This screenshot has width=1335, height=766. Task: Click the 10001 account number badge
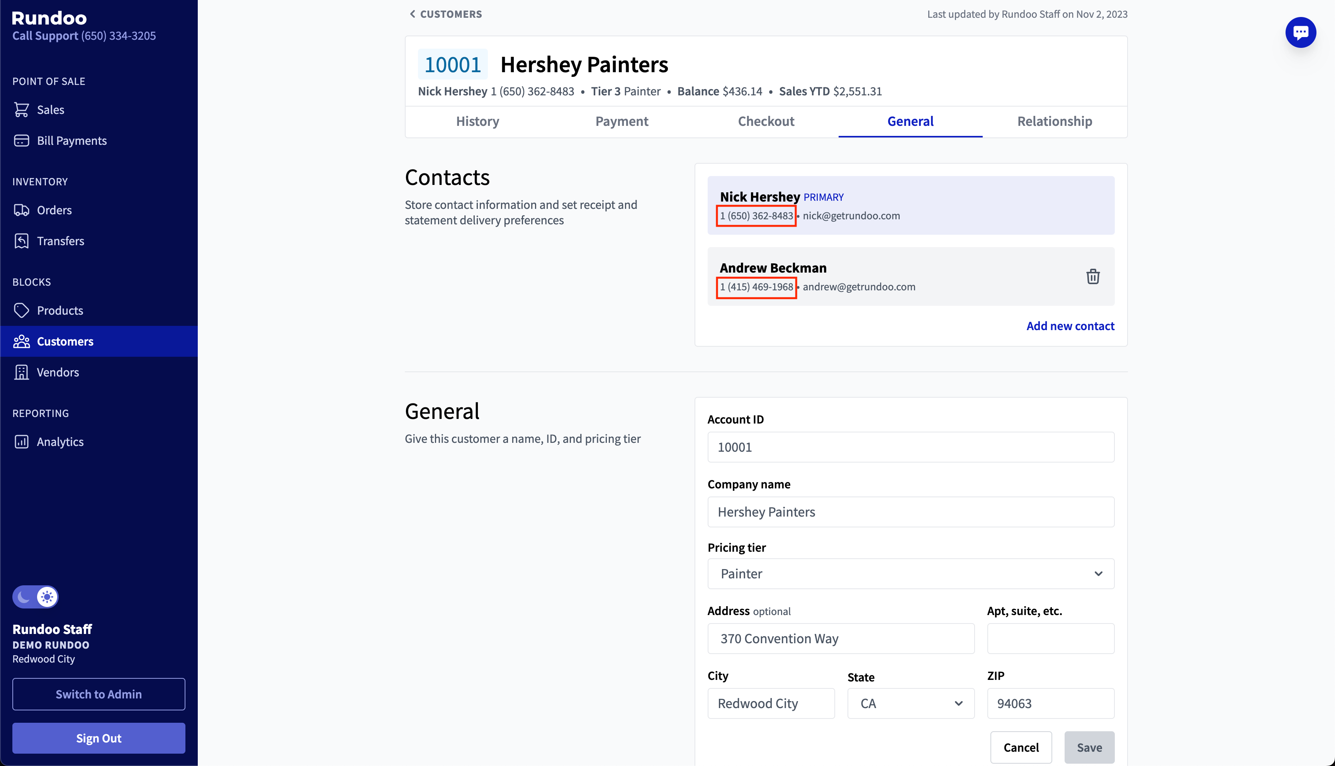[x=453, y=64]
